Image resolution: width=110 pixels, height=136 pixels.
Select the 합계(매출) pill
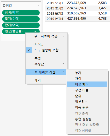21,13
